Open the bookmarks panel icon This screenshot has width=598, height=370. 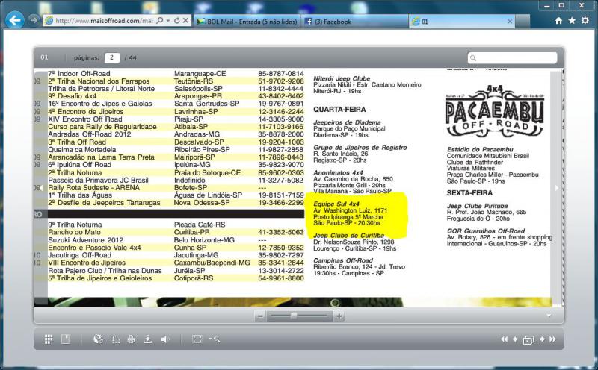(66, 339)
